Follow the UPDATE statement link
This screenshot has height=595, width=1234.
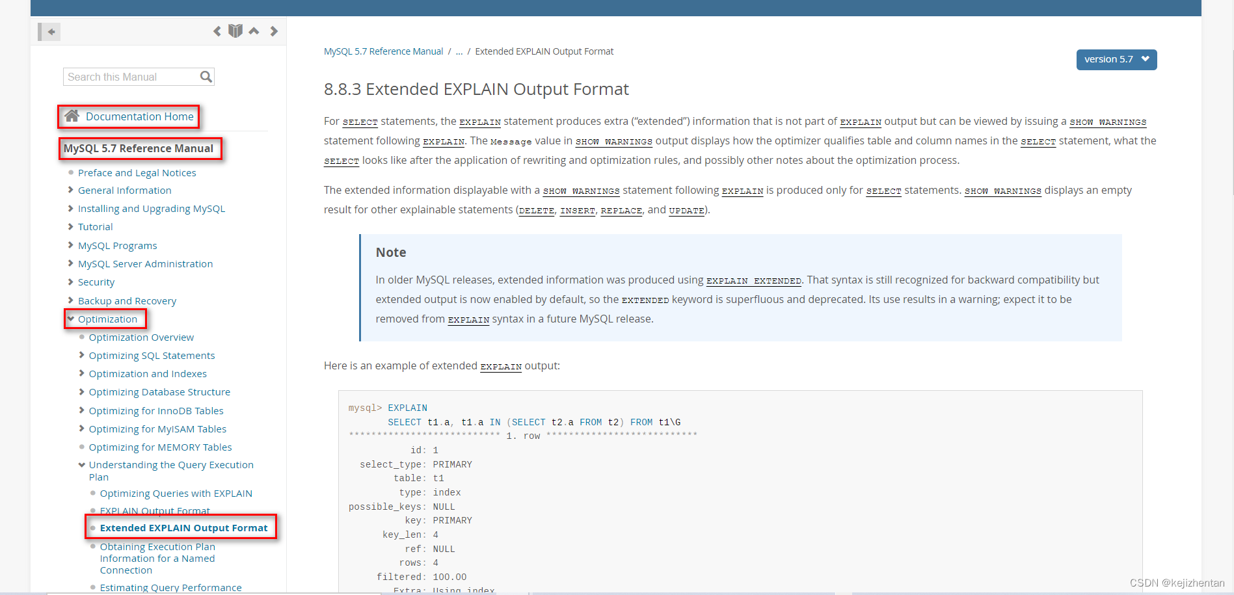tap(686, 210)
